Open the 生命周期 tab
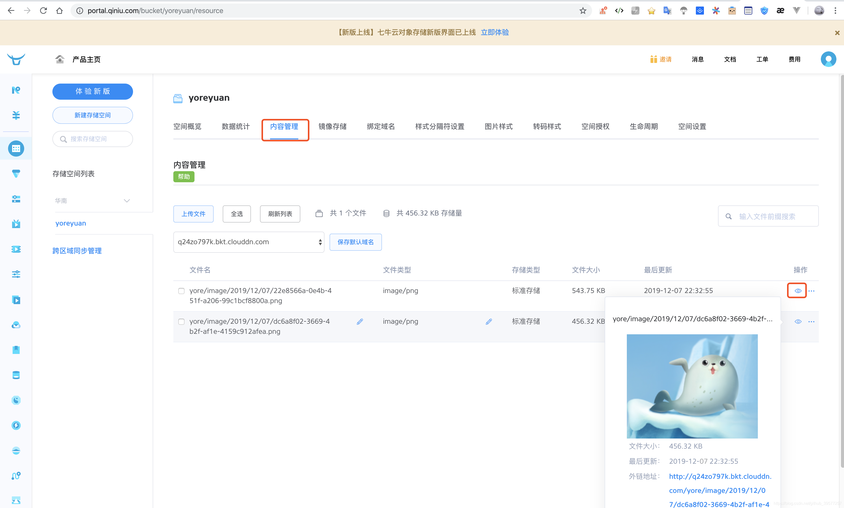 [644, 127]
